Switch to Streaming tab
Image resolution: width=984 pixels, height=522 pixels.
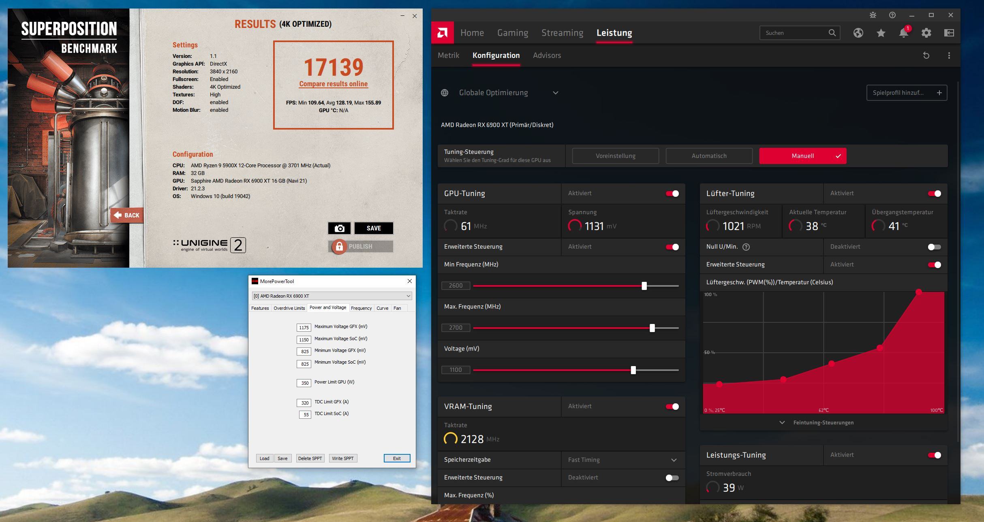coord(563,33)
